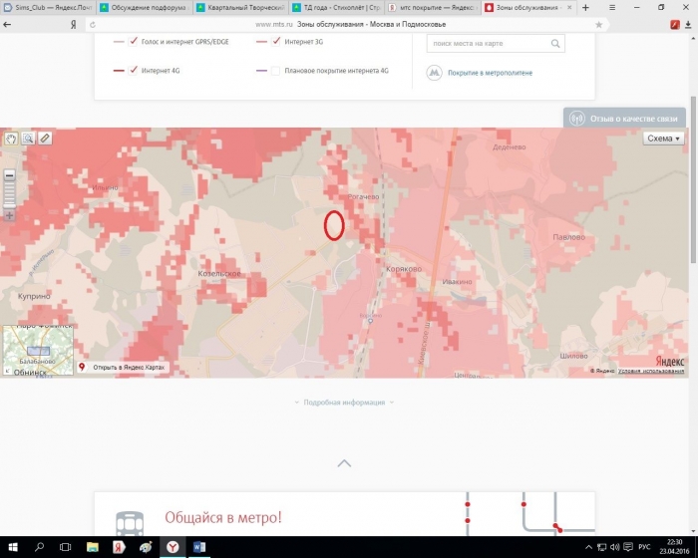Click Козельское label on map
This screenshot has height=558, width=698.
(x=219, y=273)
